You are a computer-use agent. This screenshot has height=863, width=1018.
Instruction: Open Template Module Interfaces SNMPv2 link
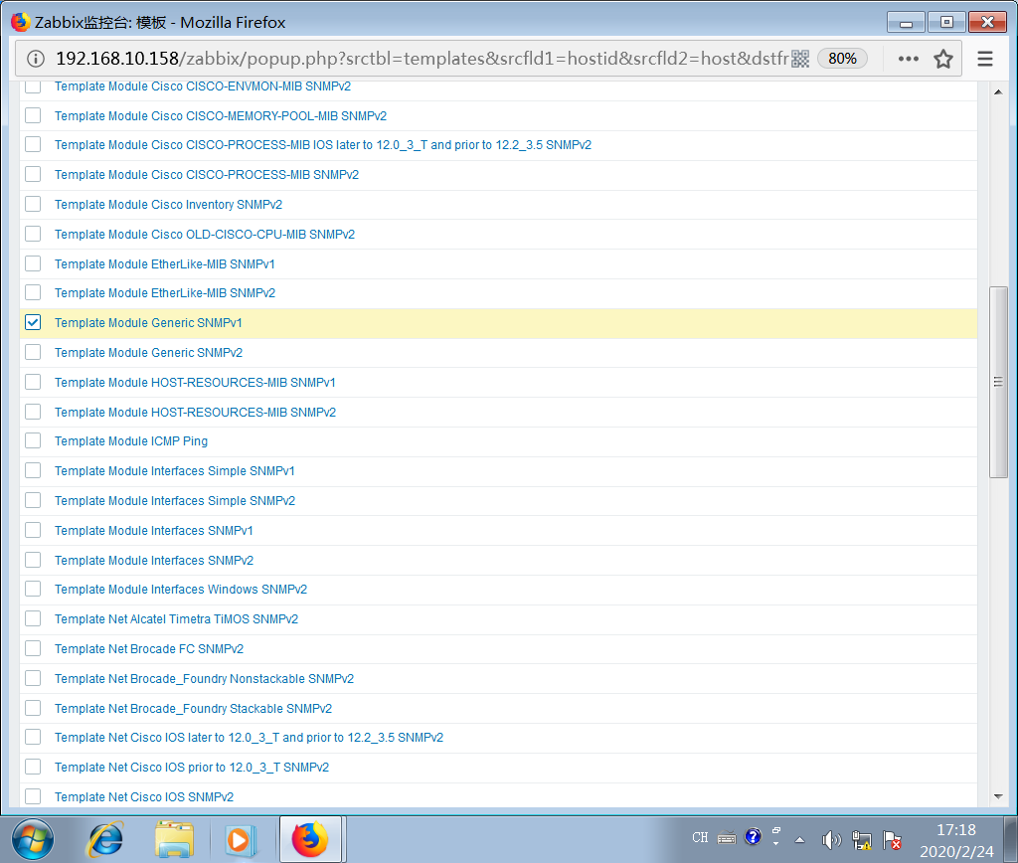[x=154, y=561]
